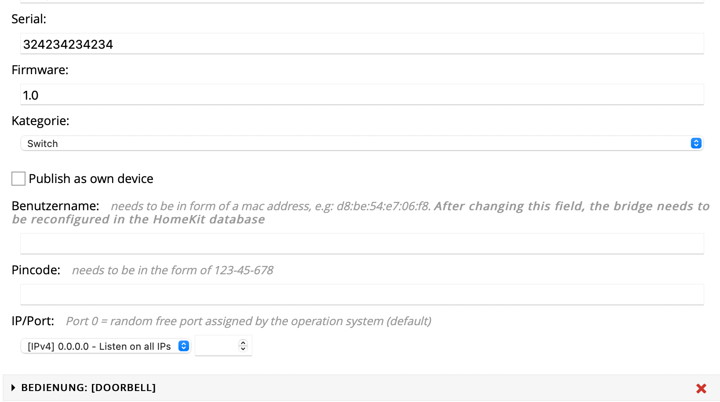Click the empty Benutzername input field

point(362,244)
